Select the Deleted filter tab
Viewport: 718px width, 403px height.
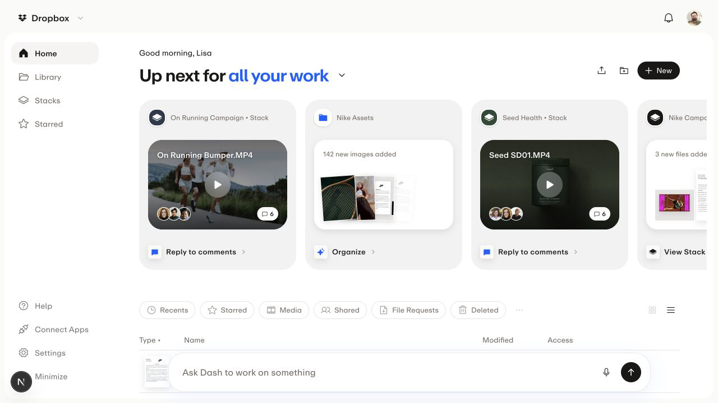coord(478,310)
